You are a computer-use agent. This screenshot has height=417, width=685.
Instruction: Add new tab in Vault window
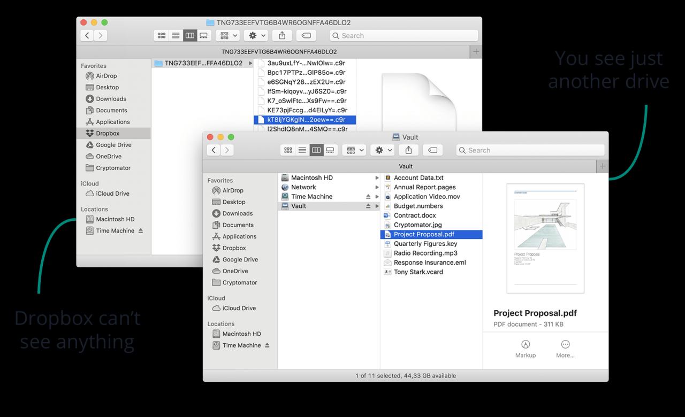[x=603, y=166]
